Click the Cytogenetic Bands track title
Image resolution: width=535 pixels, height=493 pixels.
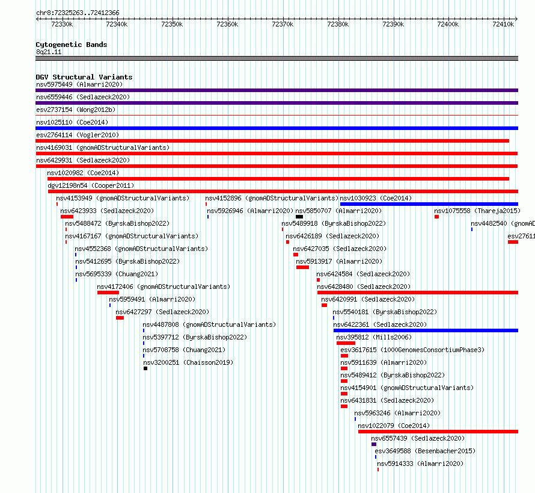tap(72, 45)
